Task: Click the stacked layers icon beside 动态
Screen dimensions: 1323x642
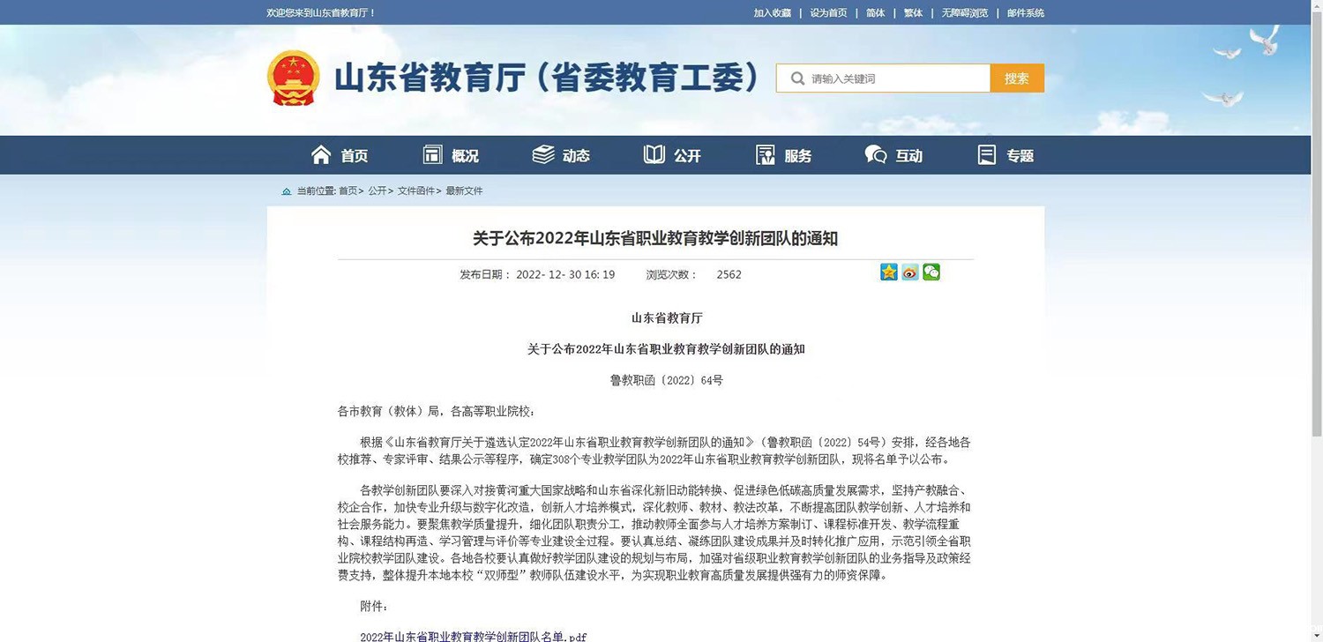Action: pyautogui.click(x=543, y=155)
